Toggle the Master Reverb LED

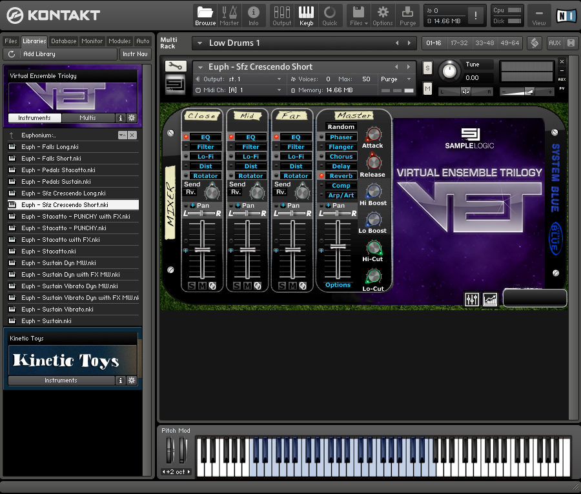point(321,176)
